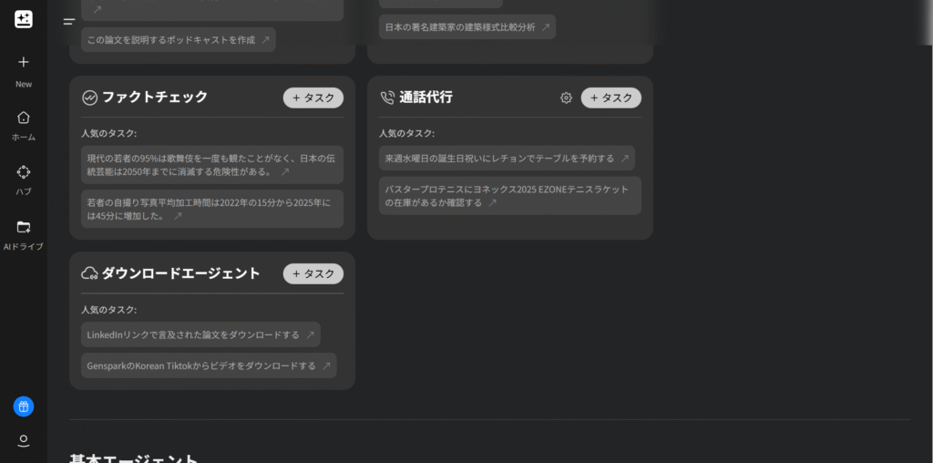
Task: Open the ポッドキャストを作成 task suggestion
Action: (x=178, y=40)
